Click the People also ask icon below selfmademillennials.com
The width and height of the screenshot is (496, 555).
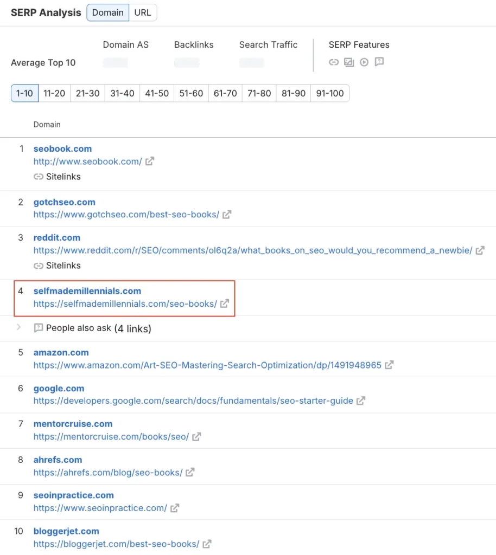pyautogui.click(x=38, y=328)
